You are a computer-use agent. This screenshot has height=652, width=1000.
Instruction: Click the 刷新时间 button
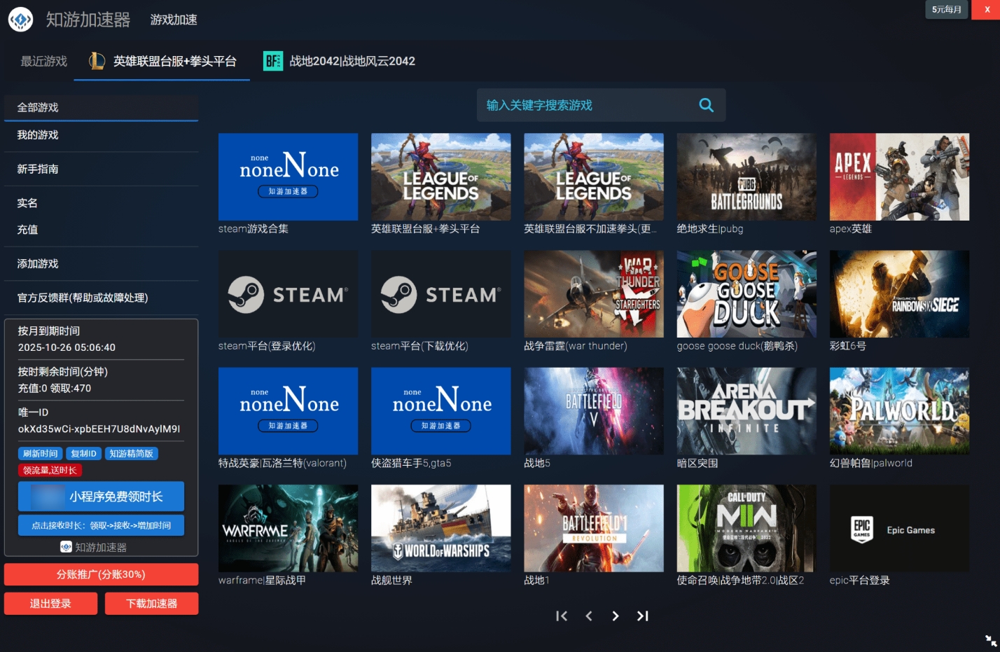[x=40, y=454]
